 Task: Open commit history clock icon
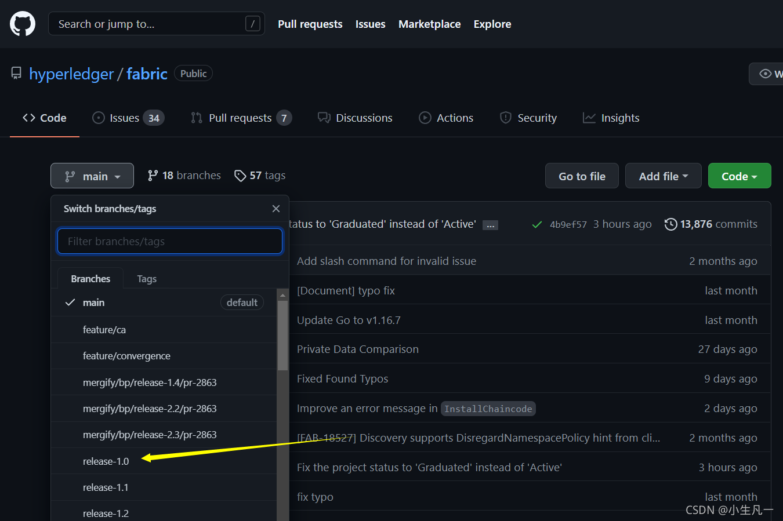pos(670,224)
